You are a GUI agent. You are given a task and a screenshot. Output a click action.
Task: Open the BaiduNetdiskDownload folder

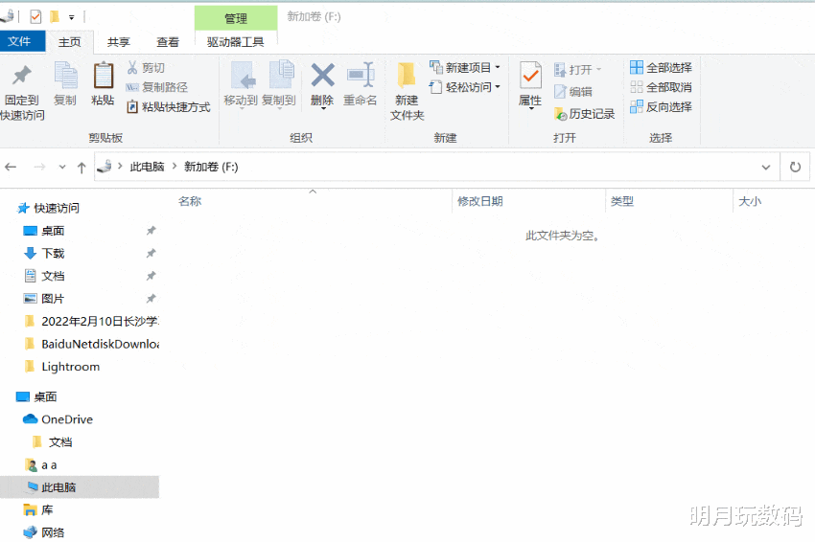click(99, 344)
